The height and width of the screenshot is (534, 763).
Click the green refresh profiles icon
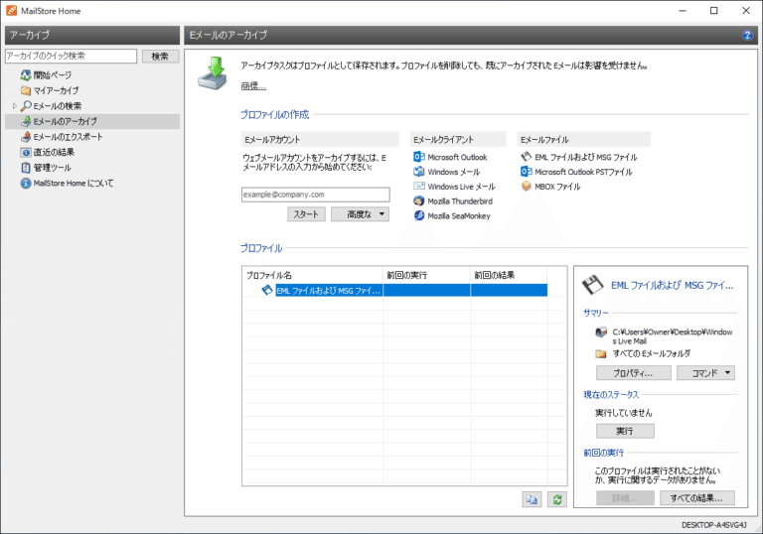pyautogui.click(x=557, y=499)
